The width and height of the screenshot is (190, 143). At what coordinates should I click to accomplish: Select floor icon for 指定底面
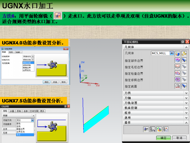177,86
